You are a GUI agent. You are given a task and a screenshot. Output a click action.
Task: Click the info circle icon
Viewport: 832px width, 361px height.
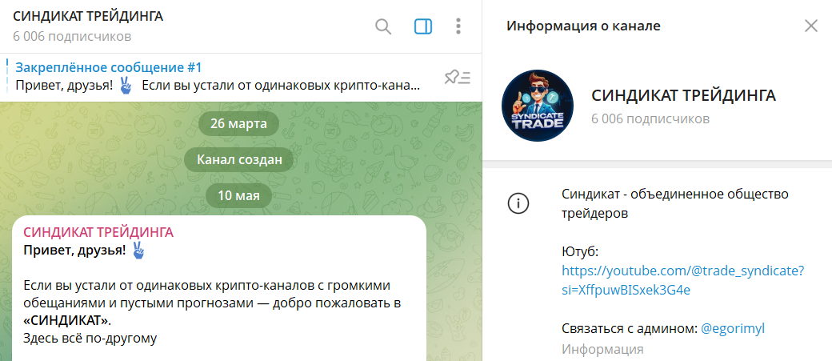point(518,203)
